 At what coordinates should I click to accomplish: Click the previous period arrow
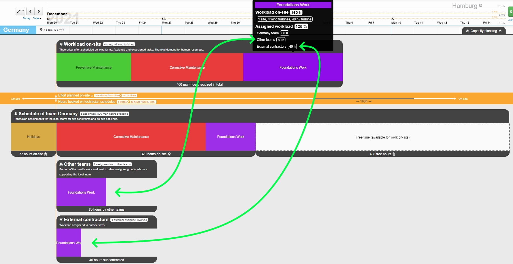(x=30, y=11)
